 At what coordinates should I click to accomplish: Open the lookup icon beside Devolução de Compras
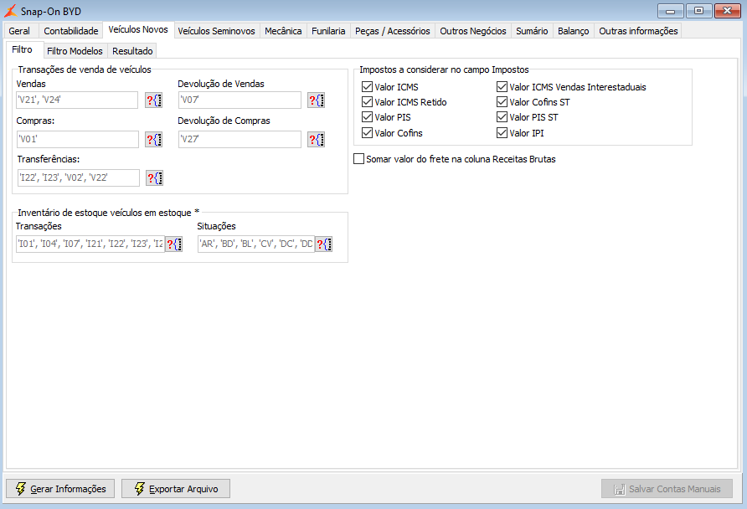pos(317,140)
